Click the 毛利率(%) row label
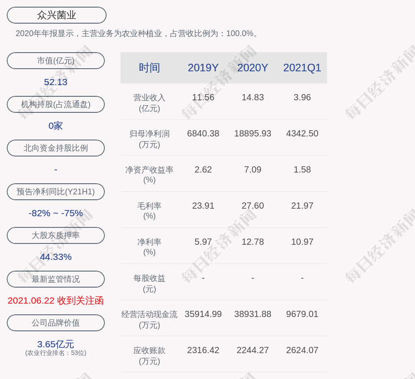This screenshot has width=415, height=379. coord(149,211)
